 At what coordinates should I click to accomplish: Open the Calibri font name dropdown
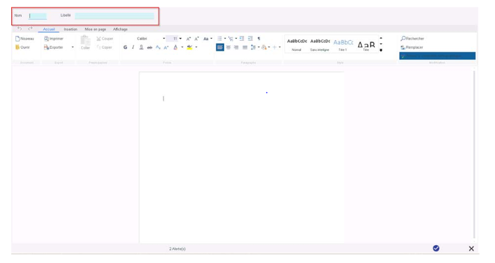pos(164,38)
